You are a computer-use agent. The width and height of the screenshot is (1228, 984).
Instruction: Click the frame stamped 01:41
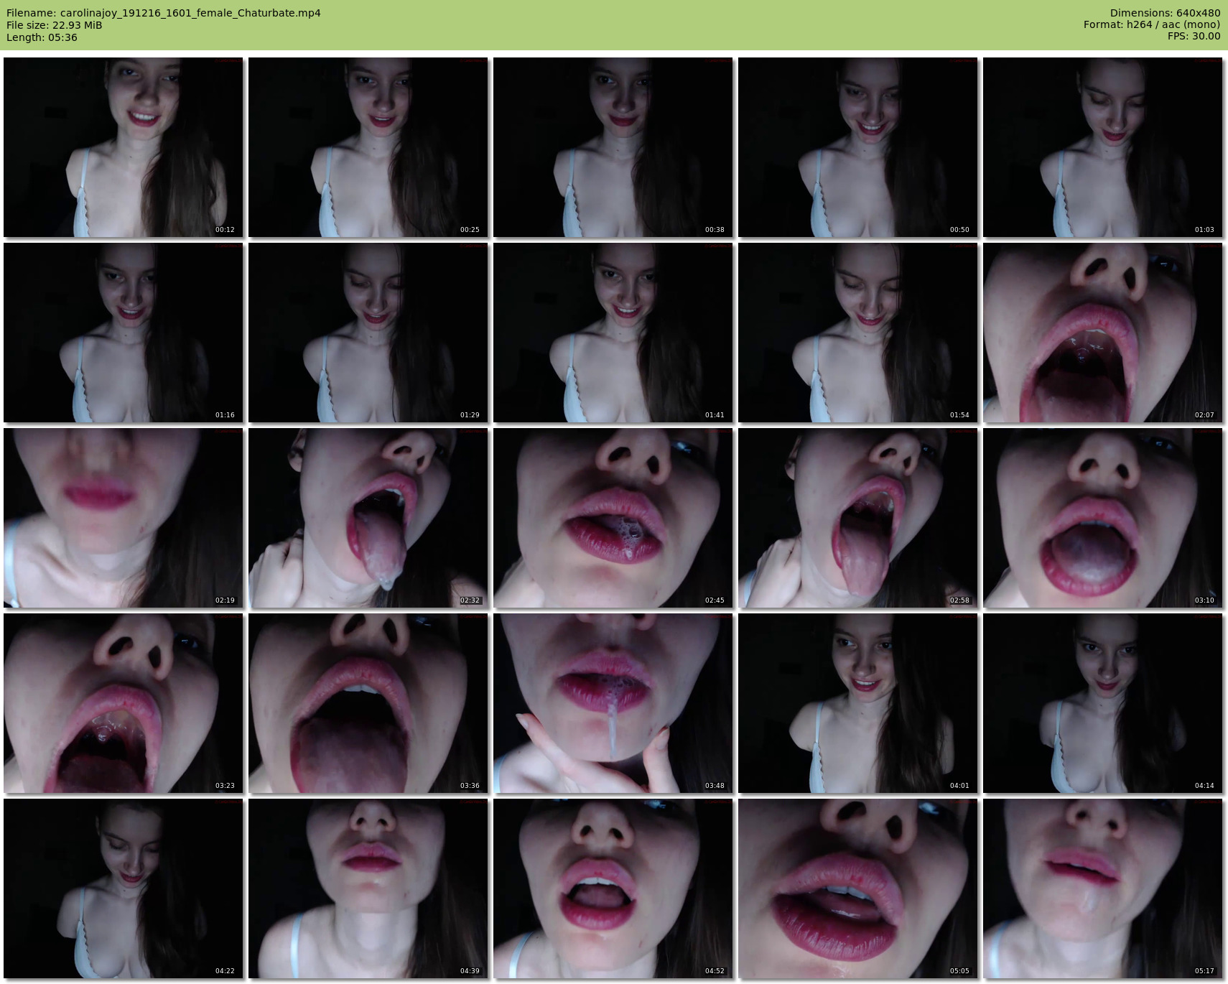(613, 333)
